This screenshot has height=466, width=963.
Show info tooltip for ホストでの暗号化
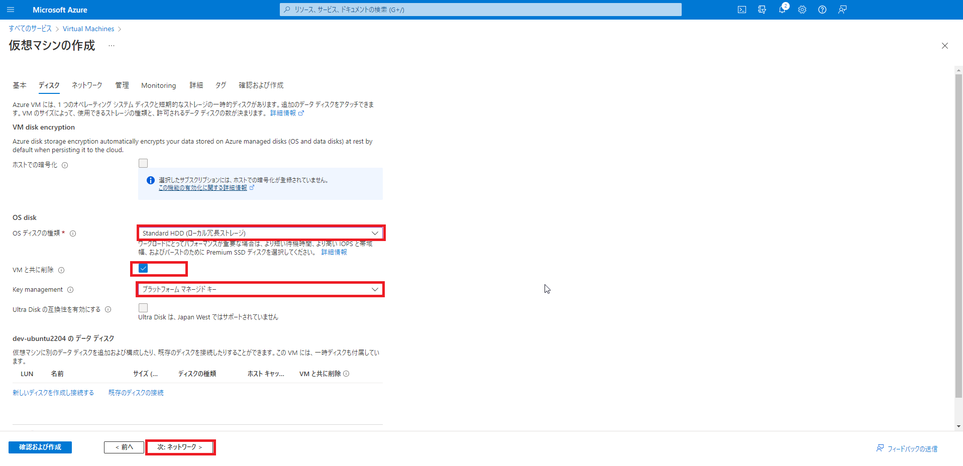(65, 165)
